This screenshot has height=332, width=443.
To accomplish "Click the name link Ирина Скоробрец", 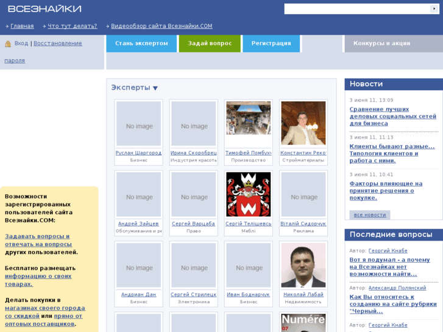I will coord(194,153).
